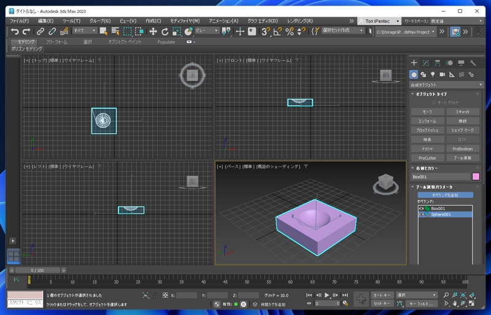The image size is (491, 315).
Task: Toggle the 3D Snaps icon
Action: pos(266,31)
